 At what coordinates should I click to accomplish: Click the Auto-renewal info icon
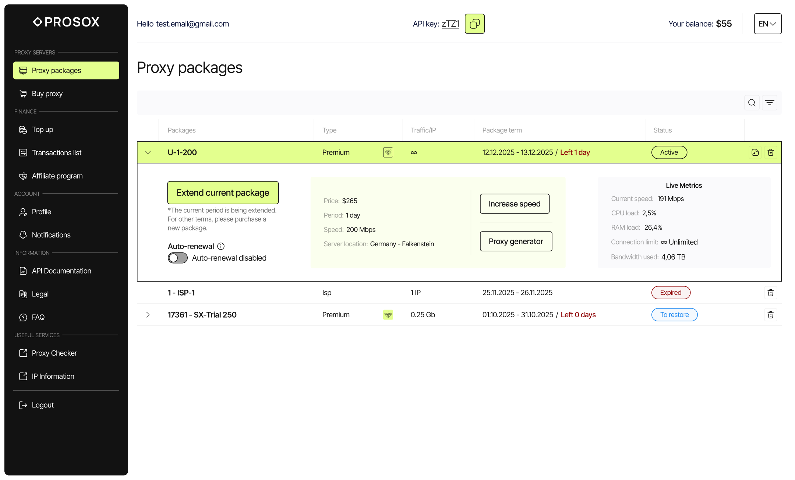(221, 246)
